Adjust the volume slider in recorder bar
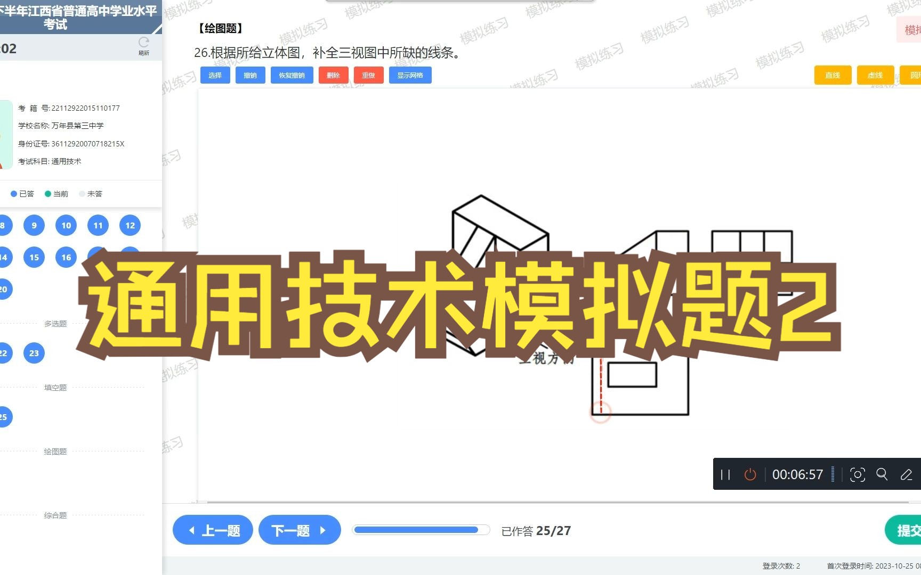The height and width of the screenshot is (575, 921). (x=834, y=474)
